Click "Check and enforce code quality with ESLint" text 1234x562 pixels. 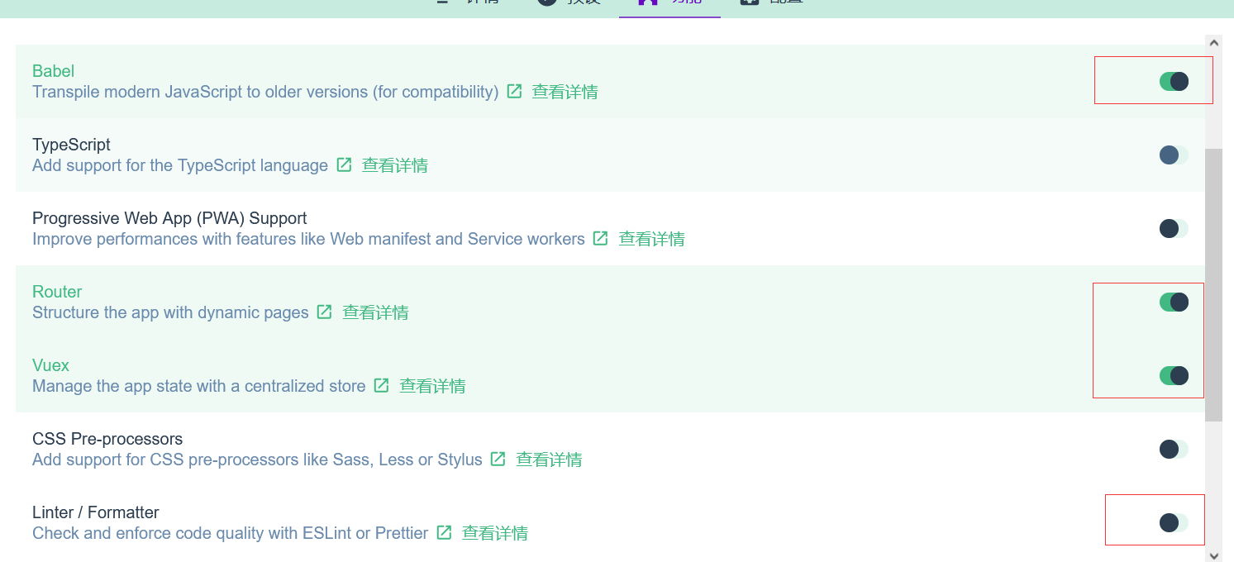tap(230, 533)
